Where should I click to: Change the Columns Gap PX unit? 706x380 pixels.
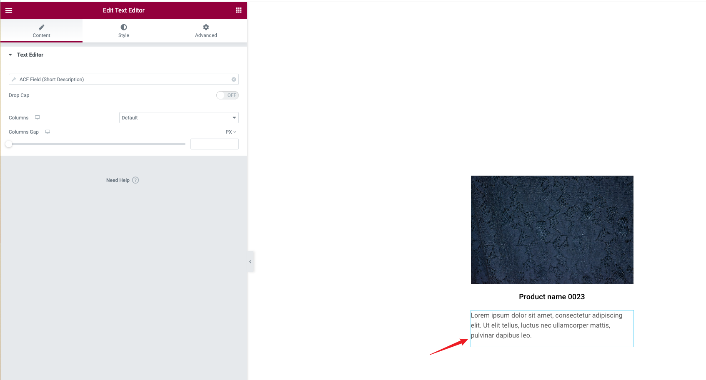pyautogui.click(x=231, y=132)
